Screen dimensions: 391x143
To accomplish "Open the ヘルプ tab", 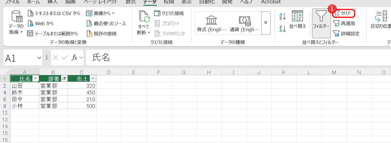I will (247, 2).
